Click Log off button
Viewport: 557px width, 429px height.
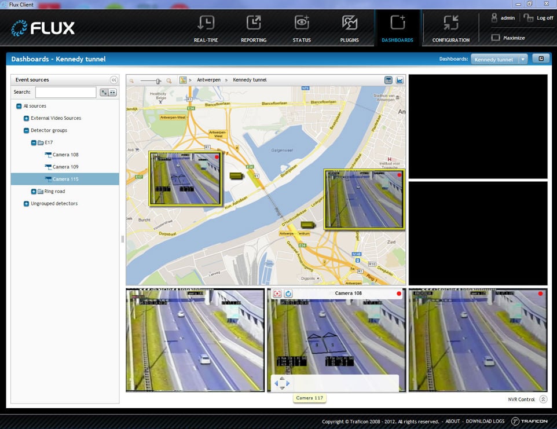pyautogui.click(x=538, y=18)
